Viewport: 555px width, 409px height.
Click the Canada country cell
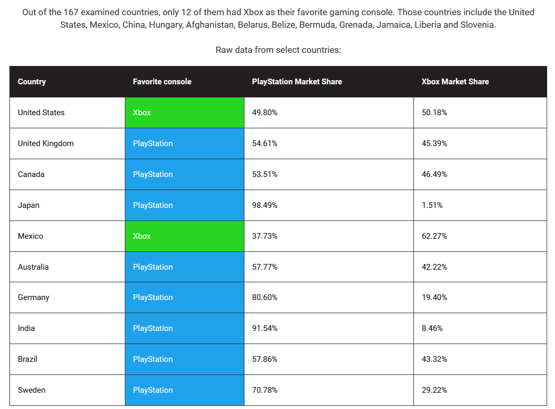67,174
